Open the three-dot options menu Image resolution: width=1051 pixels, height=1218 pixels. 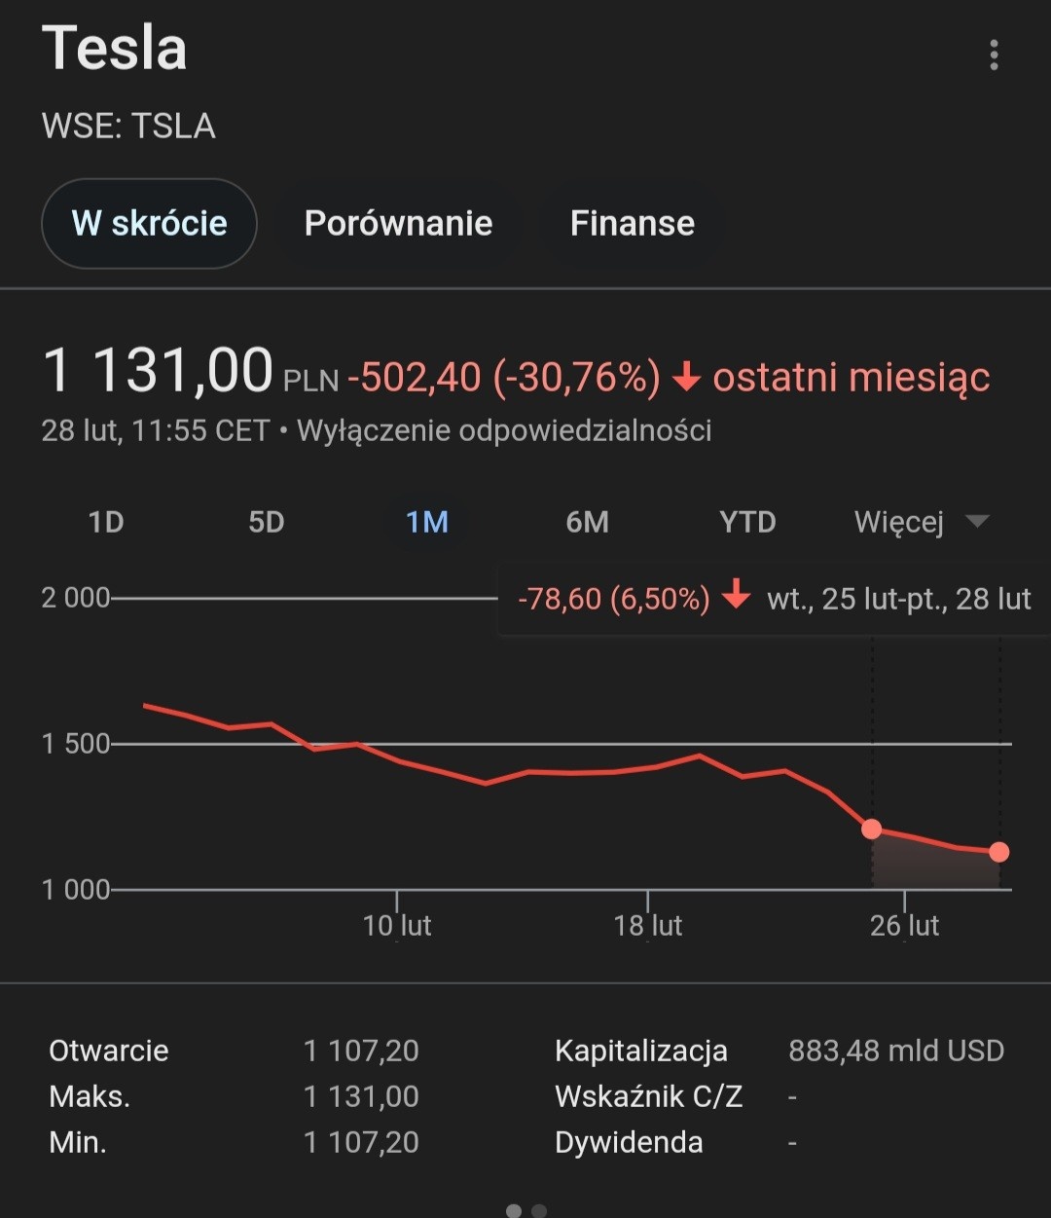[x=995, y=55]
